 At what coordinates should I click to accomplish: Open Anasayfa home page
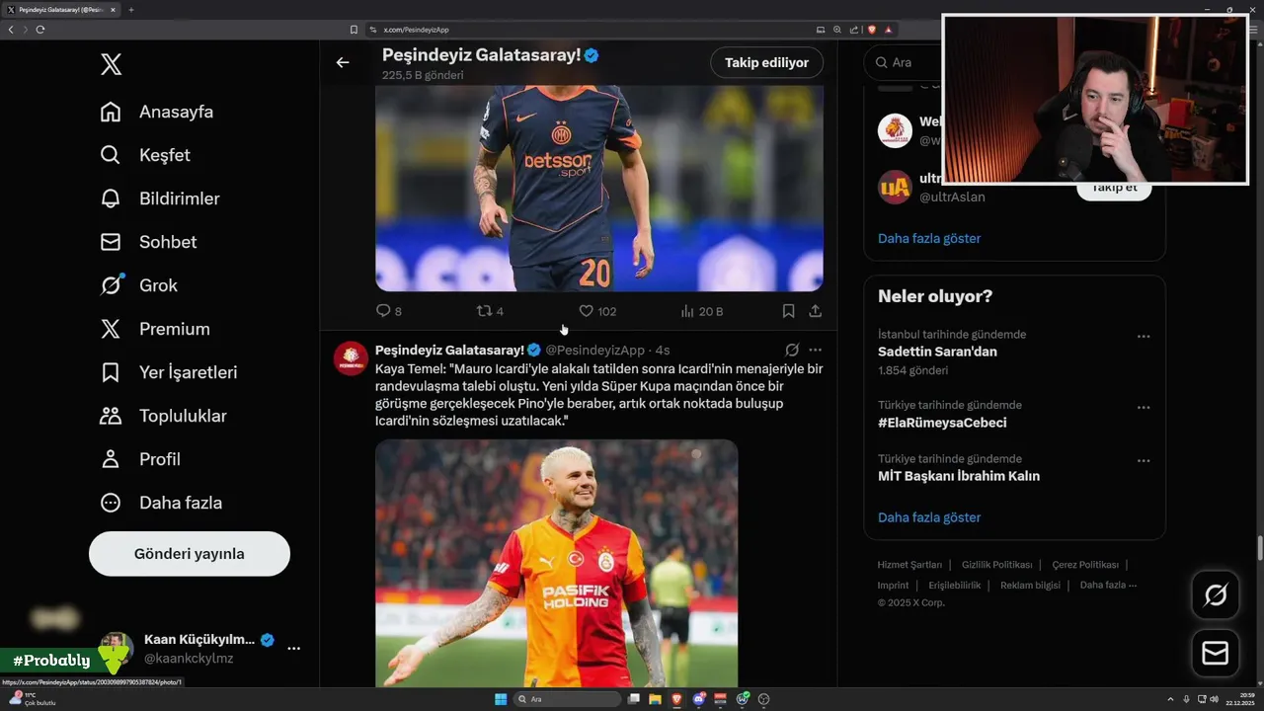[157, 112]
